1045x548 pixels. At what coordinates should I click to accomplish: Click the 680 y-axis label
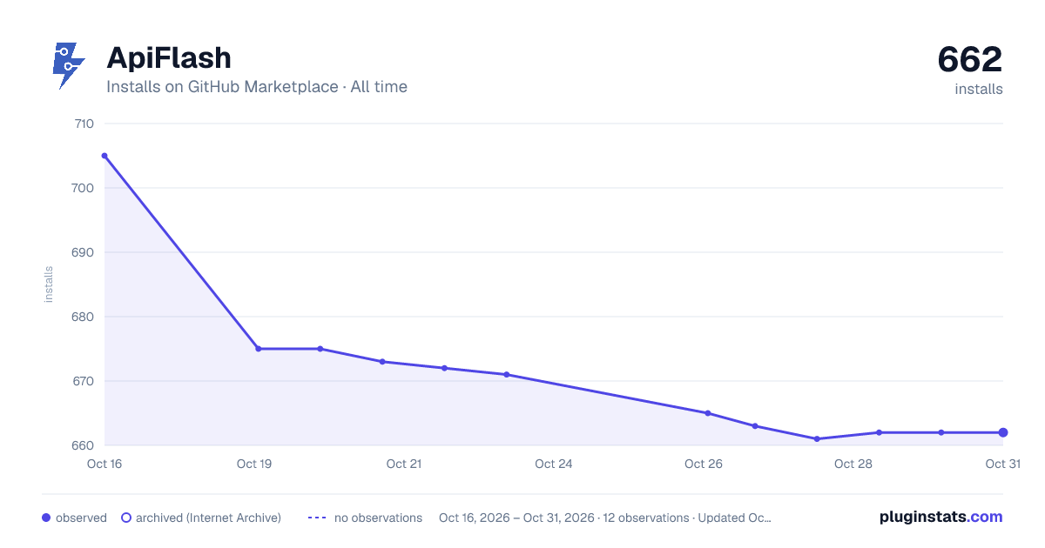[83, 317]
